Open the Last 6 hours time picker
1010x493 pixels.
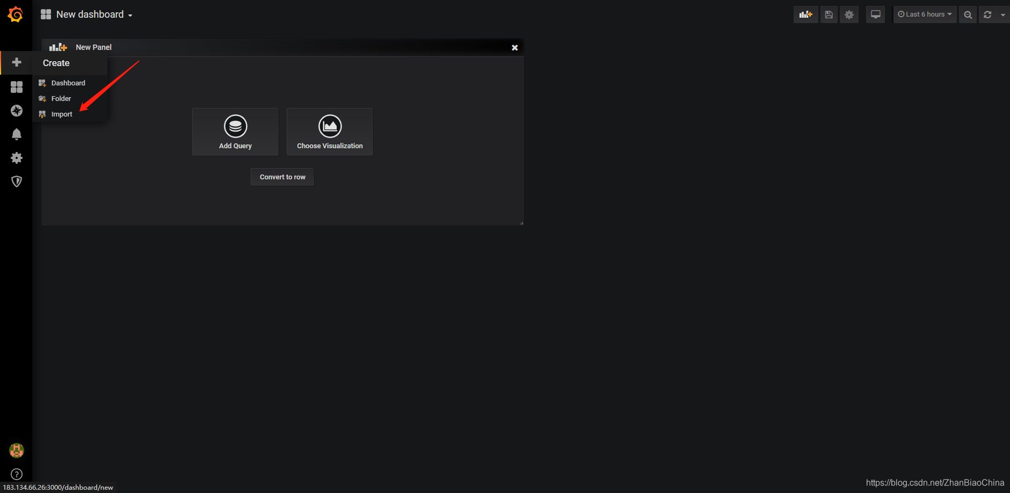coord(925,15)
